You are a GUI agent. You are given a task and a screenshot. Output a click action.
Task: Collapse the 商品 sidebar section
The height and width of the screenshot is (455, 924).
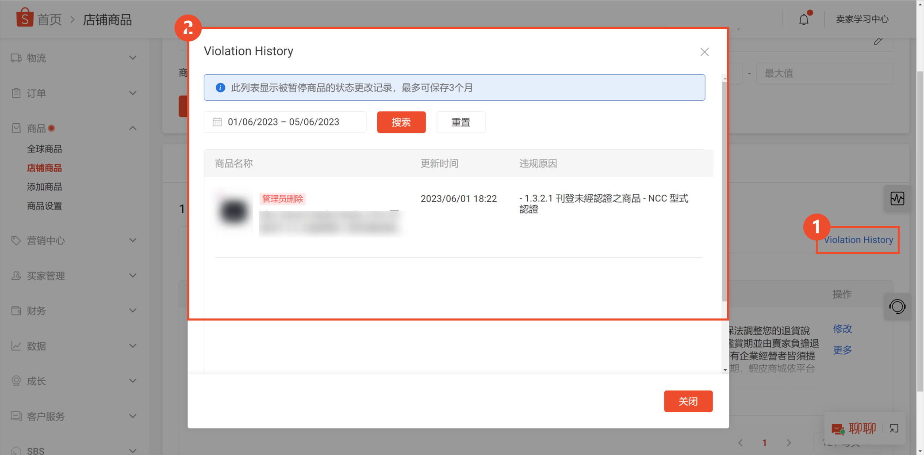point(74,128)
